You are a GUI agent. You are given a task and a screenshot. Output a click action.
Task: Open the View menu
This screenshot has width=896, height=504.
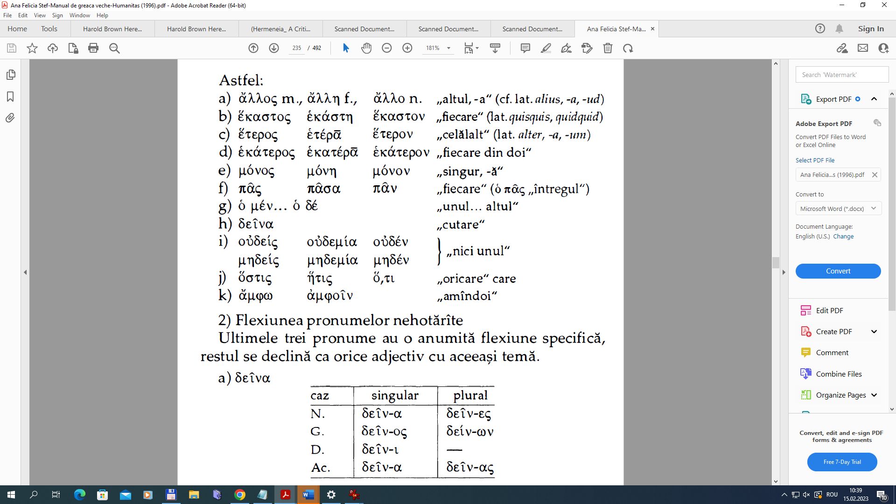[x=40, y=15]
